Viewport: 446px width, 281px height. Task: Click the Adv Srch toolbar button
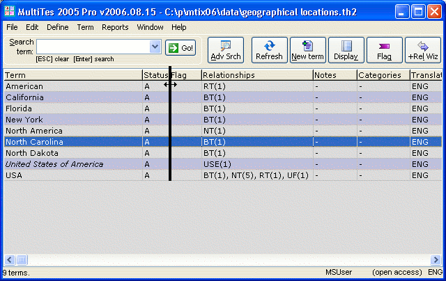(226, 50)
